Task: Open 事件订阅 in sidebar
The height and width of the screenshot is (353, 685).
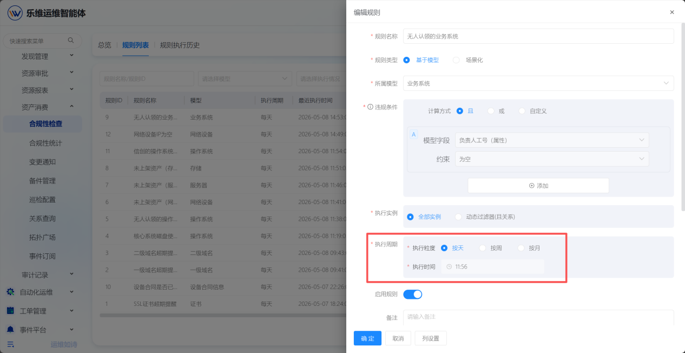Action: click(43, 256)
